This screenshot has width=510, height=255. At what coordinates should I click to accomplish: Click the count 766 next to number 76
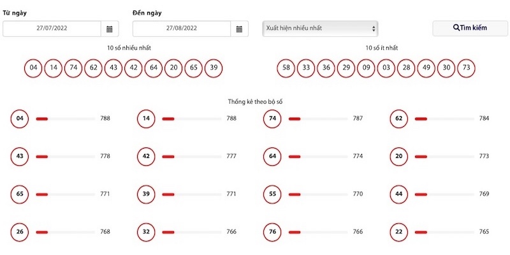click(x=358, y=232)
